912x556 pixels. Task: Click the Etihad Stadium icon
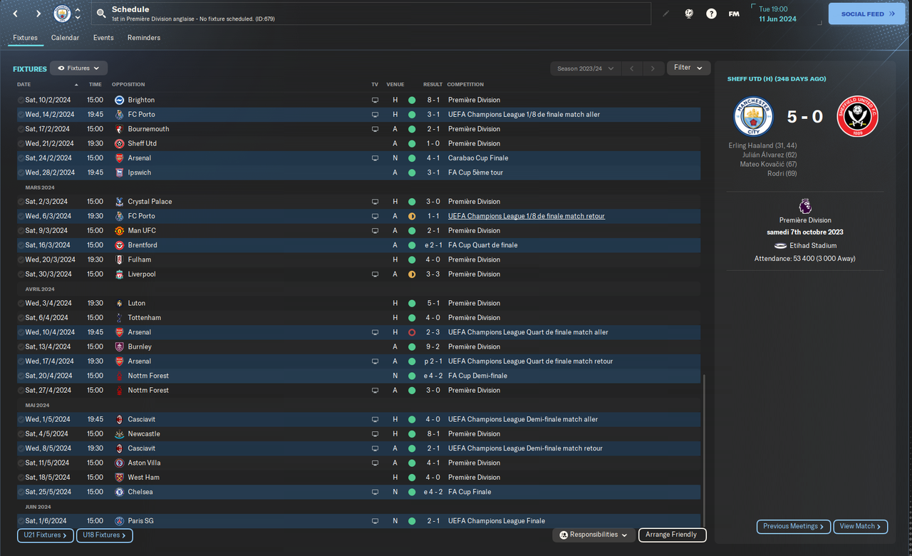pos(780,245)
